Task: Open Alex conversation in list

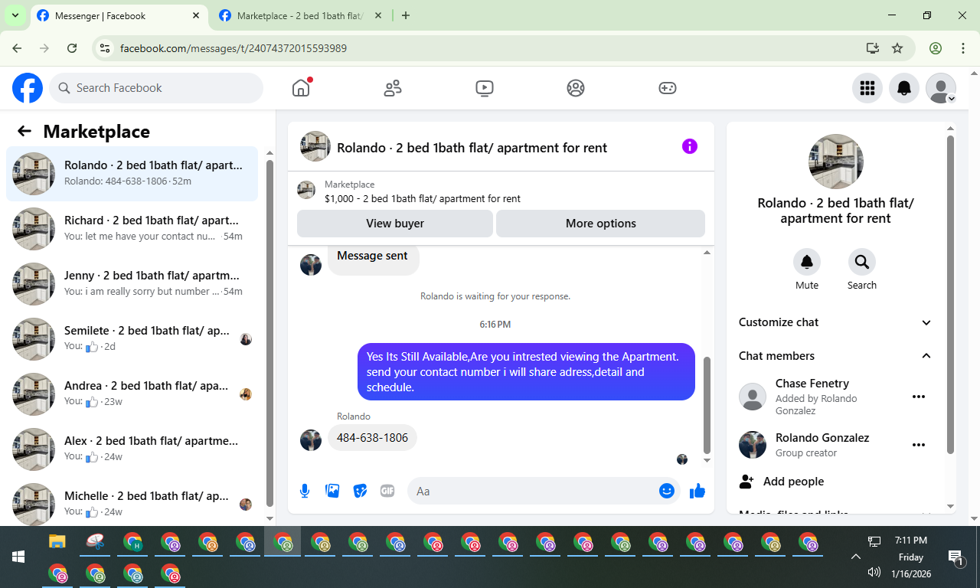Action: [132, 449]
